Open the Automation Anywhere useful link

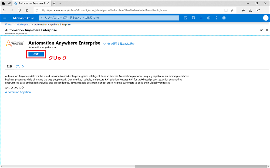pos(18,92)
